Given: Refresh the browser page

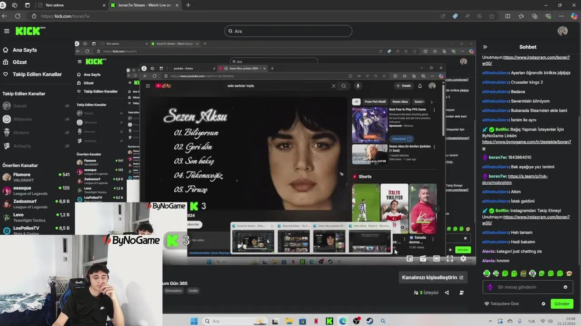Looking at the screenshot, I should (17, 16).
